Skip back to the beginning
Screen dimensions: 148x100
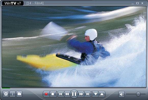(x=60, y=94)
